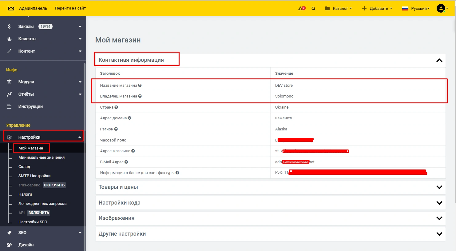This screenshot has height=251, width=456.
Task: Click the search magnifier icon in top bar
Action: [313, 9]
